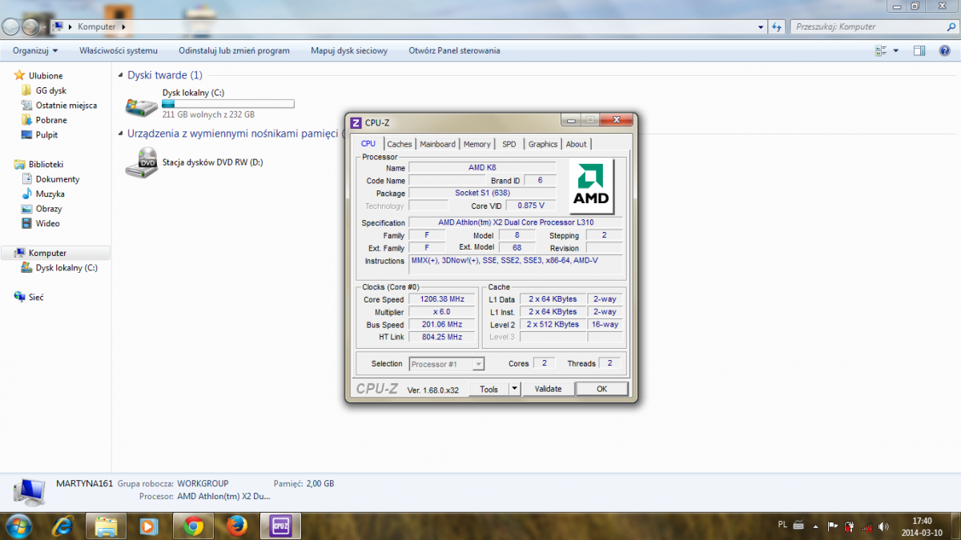
Task: Open the About tab in CPU-Z
Action: 577,144
